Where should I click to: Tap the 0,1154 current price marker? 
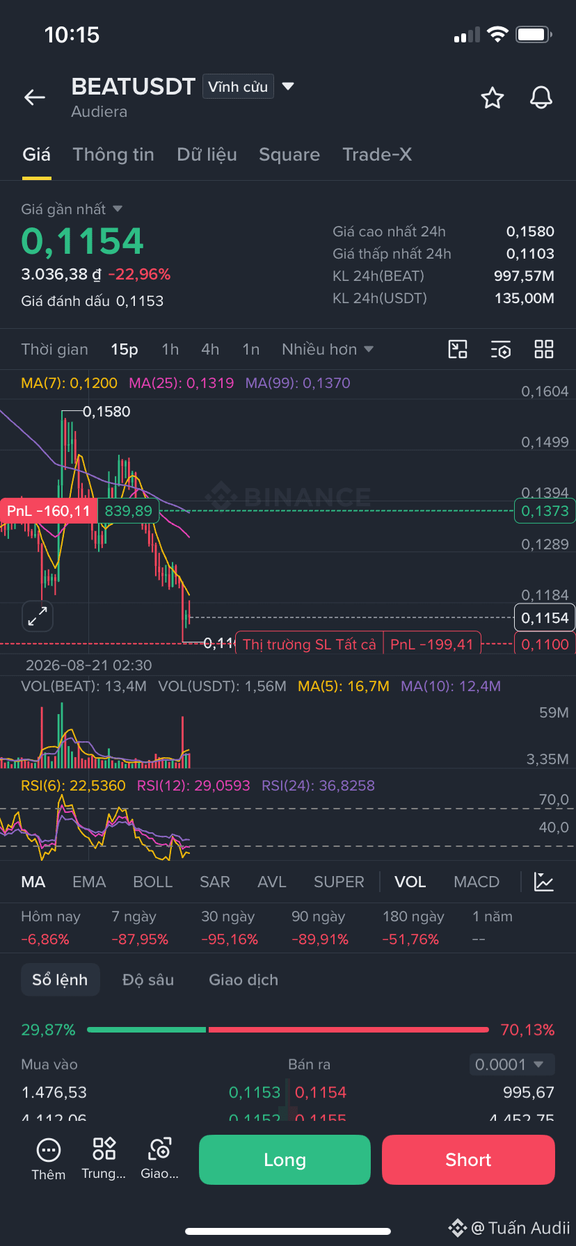[545, 617]
